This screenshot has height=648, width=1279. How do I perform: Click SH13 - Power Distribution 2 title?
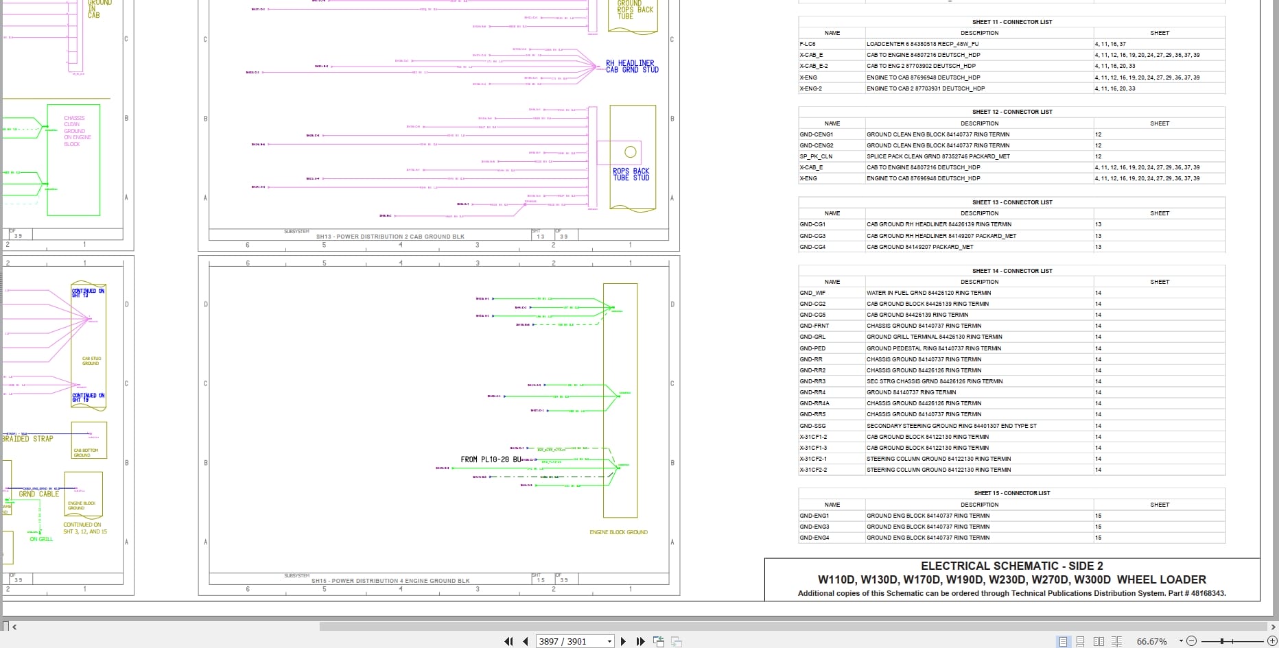pyautogui.click(x=390, y=237)
